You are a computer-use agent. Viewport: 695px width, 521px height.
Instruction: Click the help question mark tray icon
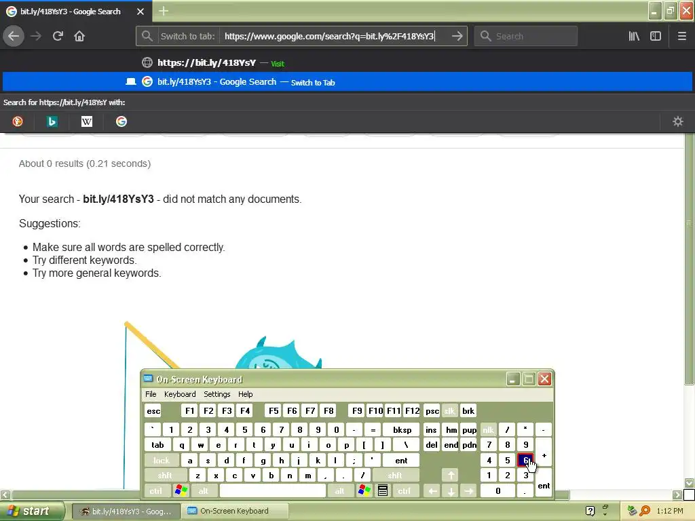pyautogui.click(x=590, y=511)
